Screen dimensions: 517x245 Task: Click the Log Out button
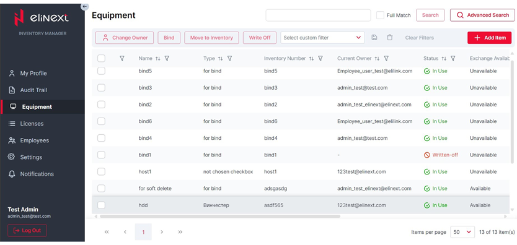(x=27, y=231)
